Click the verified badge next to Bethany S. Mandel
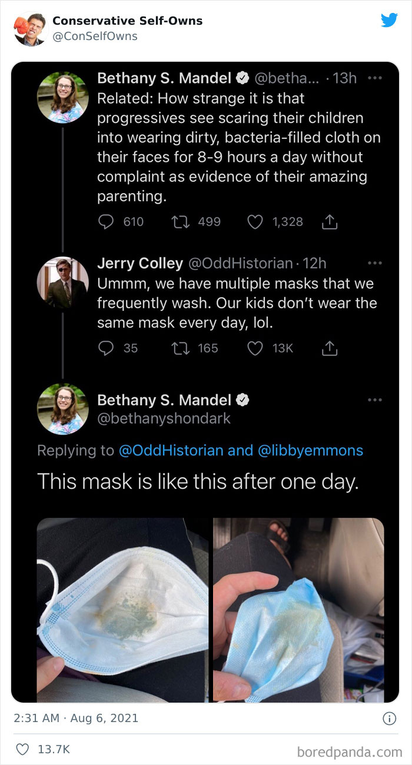Screen dimensions: 412x765 coord(242,77)
